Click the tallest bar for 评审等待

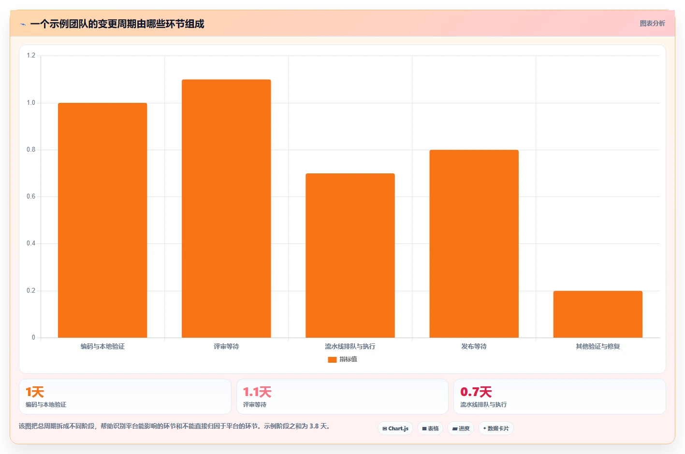pos(226,209)
